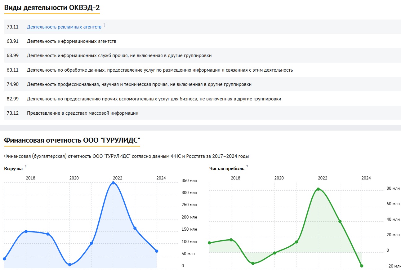Click the 74.90 activity row
The image size is (401, 270).
(x=139, y=84)
